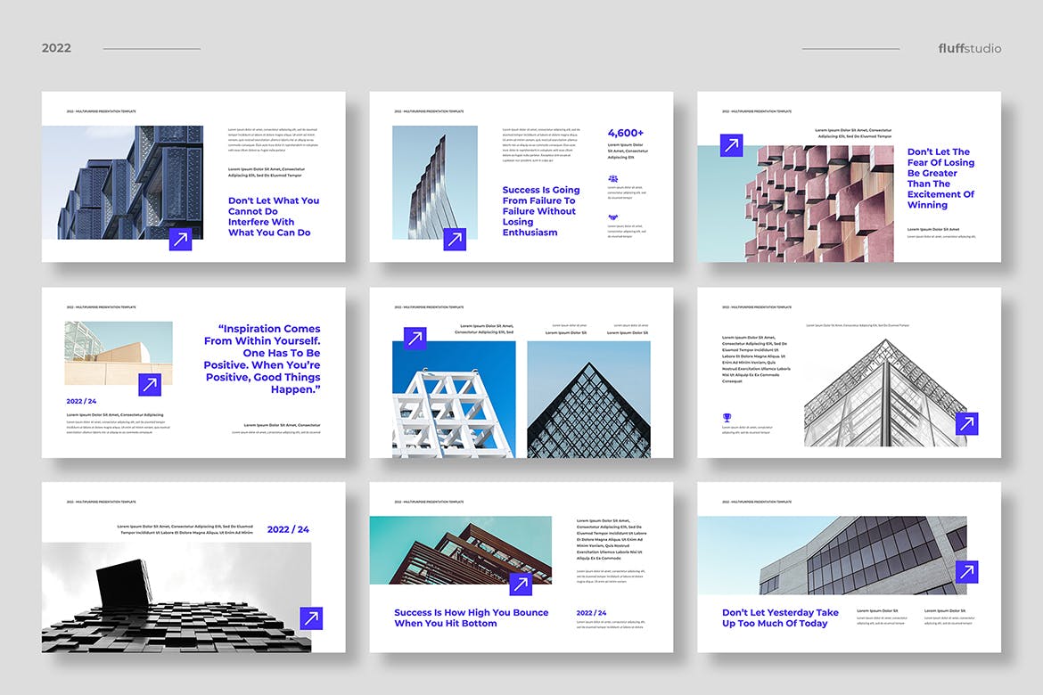Click the "Inspiration Comes From Within Yourself" quote
This screenshot has width=1043, height=695.
[x=262, y=359]
